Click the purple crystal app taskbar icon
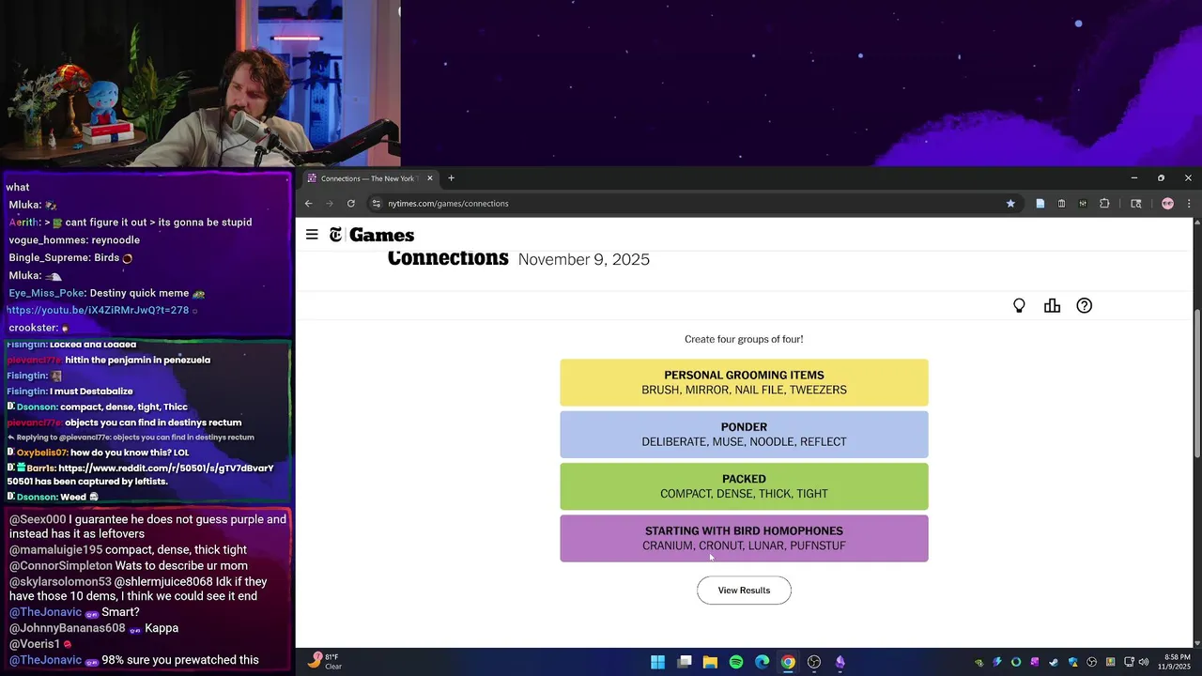Viewport: 1202px width, 676px height. (840, 662)
